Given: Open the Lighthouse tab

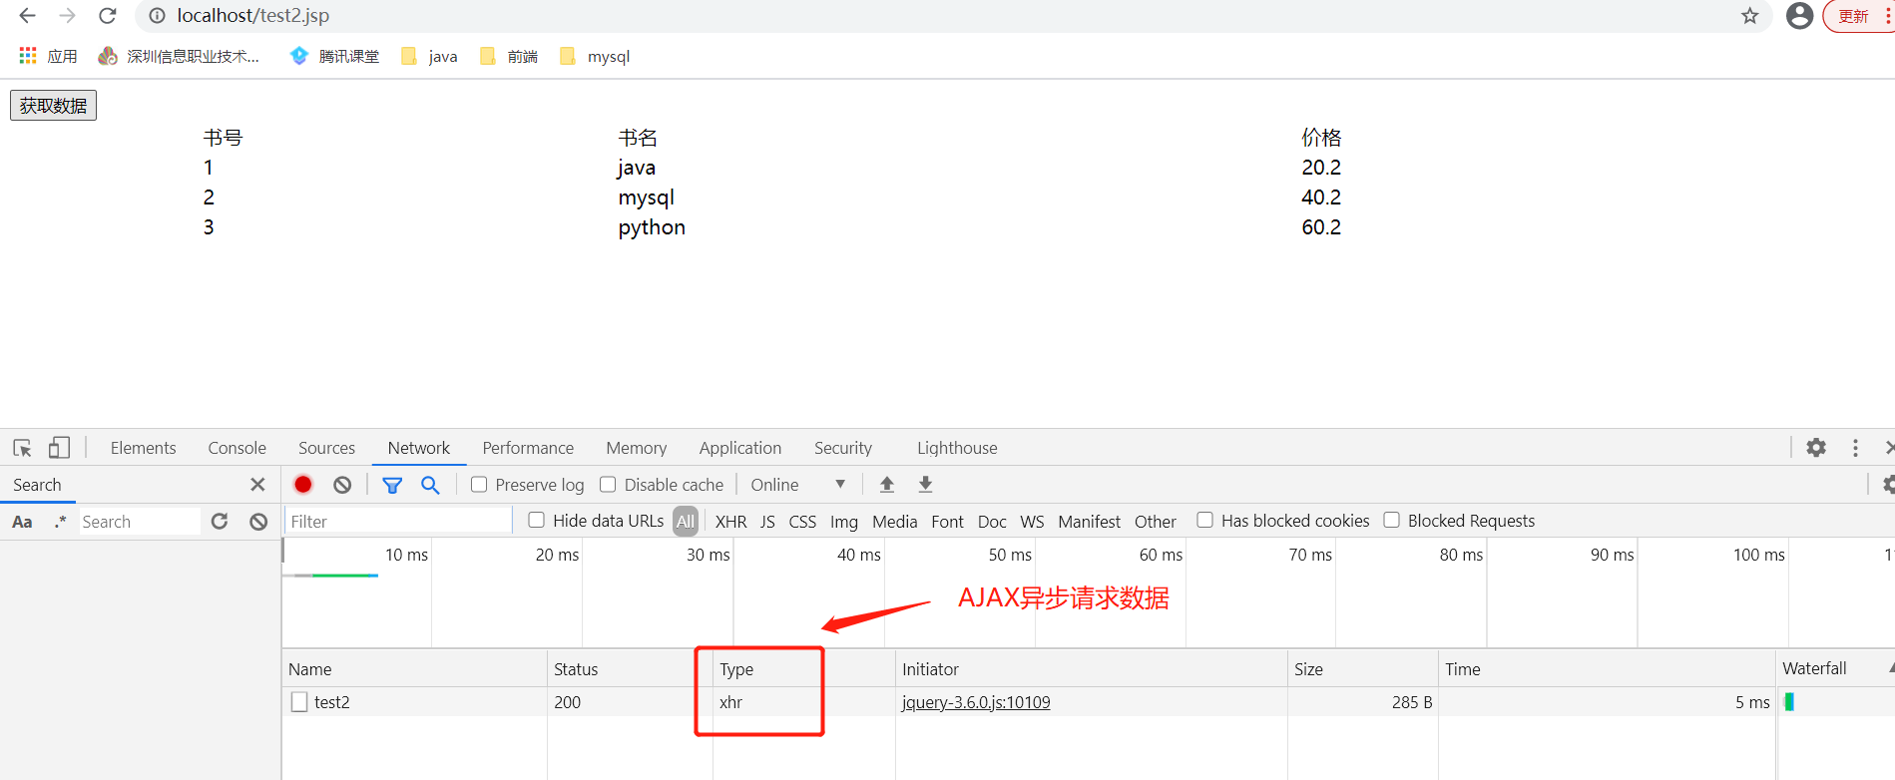Looking at the screenshot, I should pos(957,448).
